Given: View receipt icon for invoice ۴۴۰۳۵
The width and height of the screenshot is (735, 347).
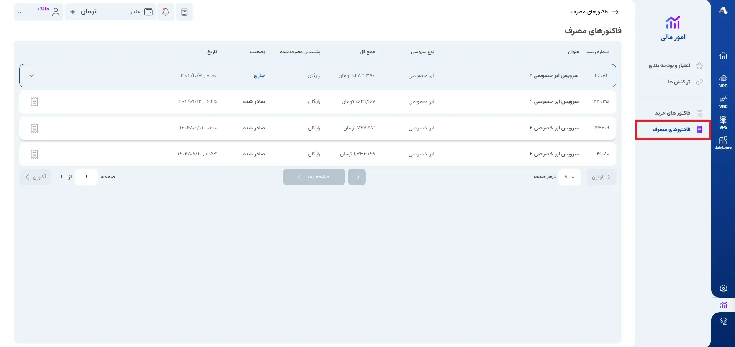Looking at the screenshot, I should (34, 101).
